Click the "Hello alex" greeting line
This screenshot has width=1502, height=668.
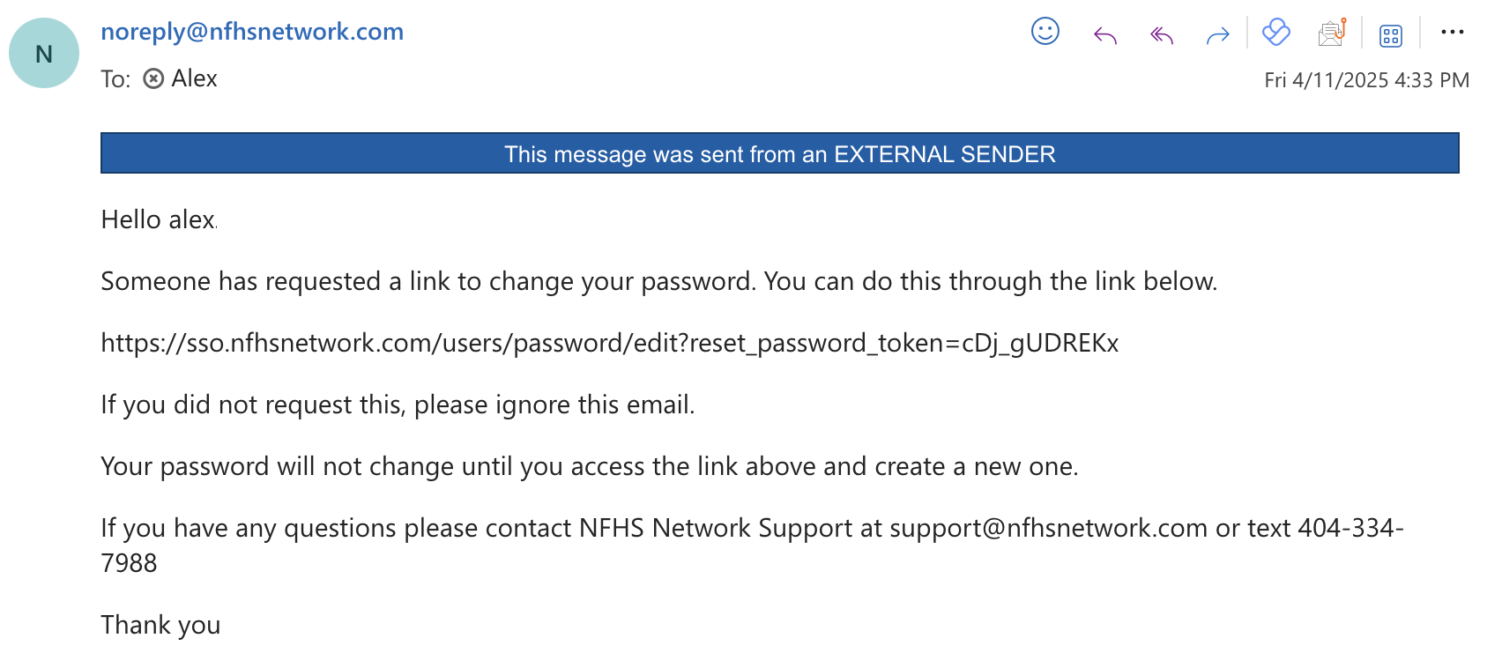click(x=159, y=219)
